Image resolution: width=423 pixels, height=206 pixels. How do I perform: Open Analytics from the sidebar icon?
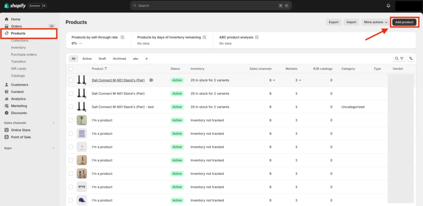click(7, 99)
